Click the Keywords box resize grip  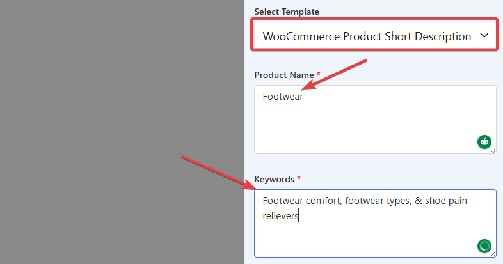(493, 254)
